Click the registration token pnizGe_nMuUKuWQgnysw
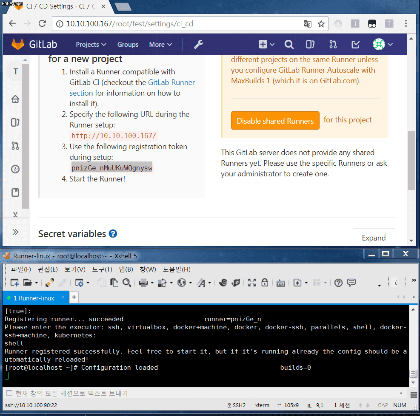This screenshot has width=420, height=416. pyautogui.click(x=111, y=168)
